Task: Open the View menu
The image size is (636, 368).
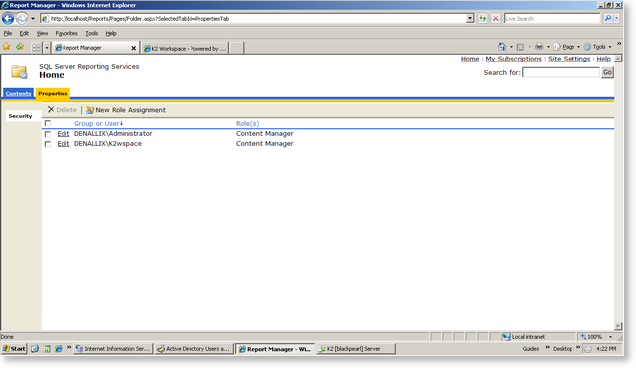Action: point(42,34)
